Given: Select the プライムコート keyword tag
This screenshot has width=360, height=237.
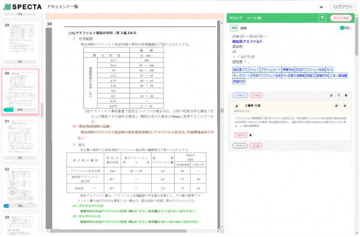Looking at the screenshot, I should 271,70.
